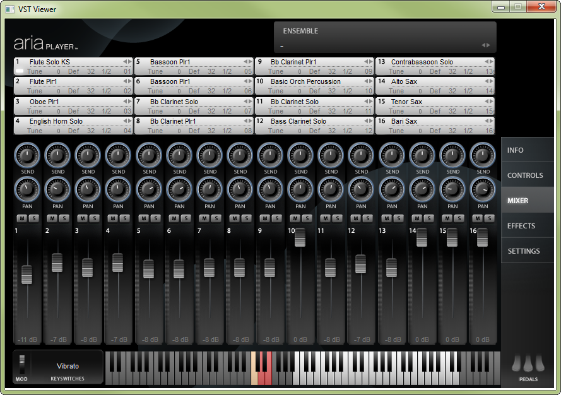561x395 pixels.
Task: Click previous arrow on slot 9 Bb Clarinet Plr1
Action: coord(366,62)
